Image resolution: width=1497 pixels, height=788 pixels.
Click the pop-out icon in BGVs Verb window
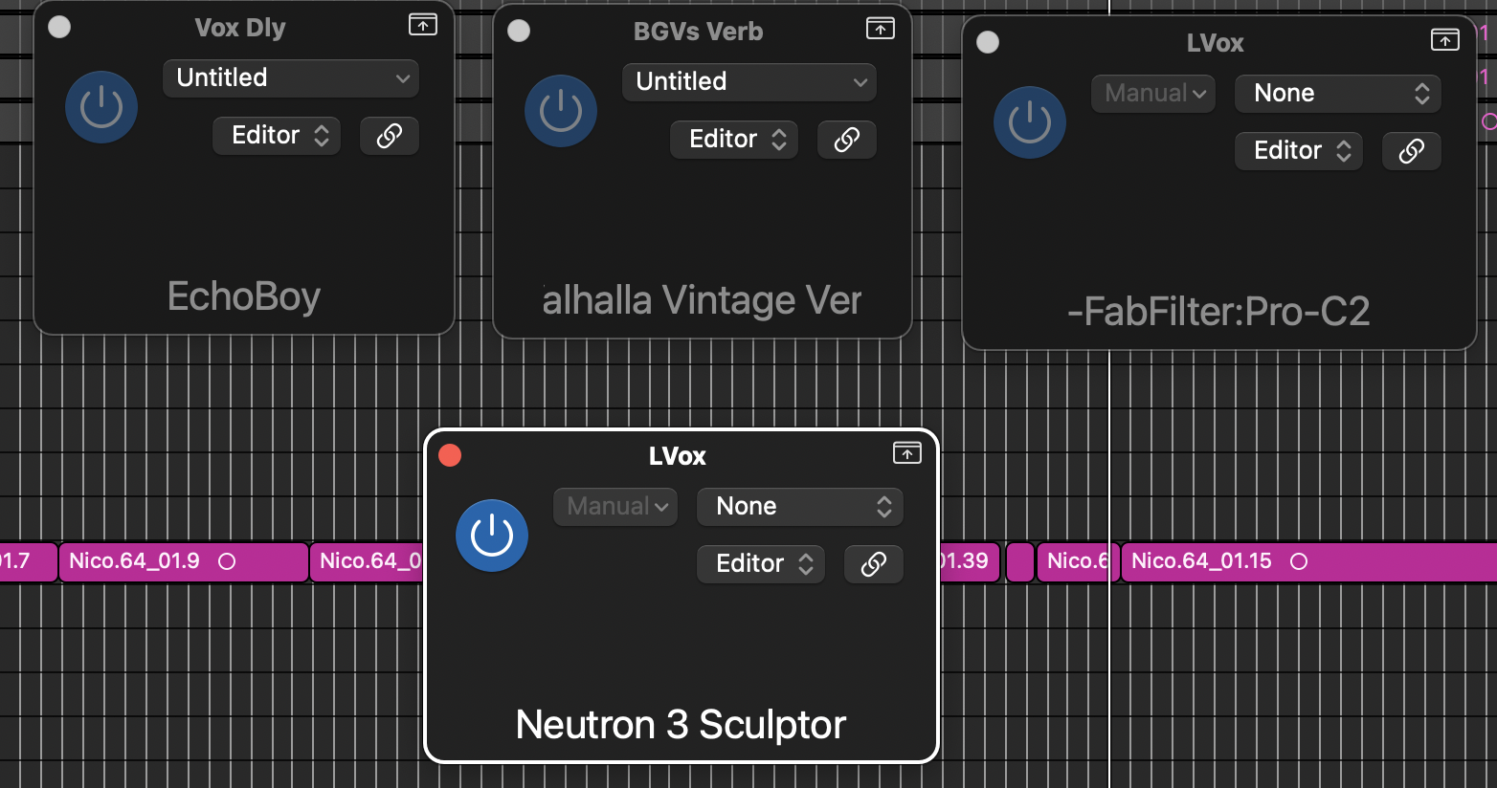(x=881, y=29)
